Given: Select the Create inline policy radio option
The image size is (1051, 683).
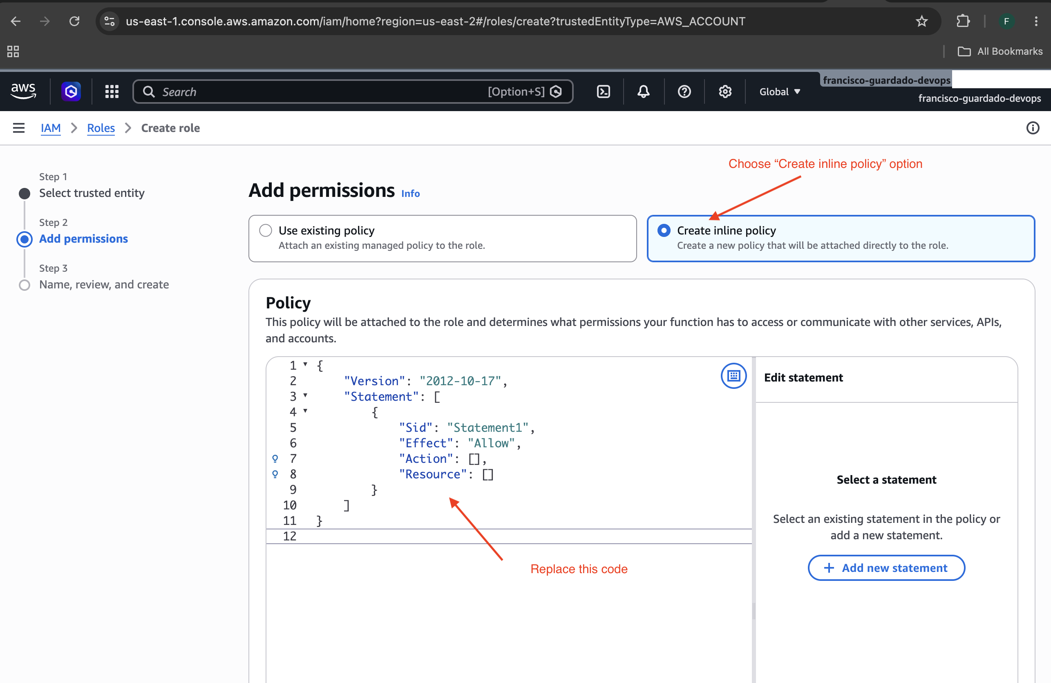Looking at the screenshot, I should 664,230.
